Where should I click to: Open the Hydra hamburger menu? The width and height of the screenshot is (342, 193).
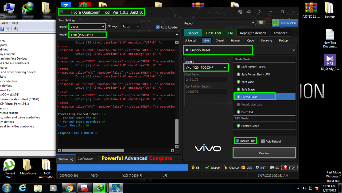61,12
